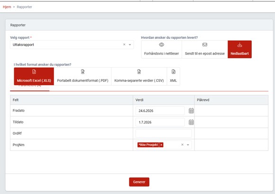The height and width of the screenshot is (194, 275).
Task: Clear the Uttaksrapport selection
Action: (124, 44)
